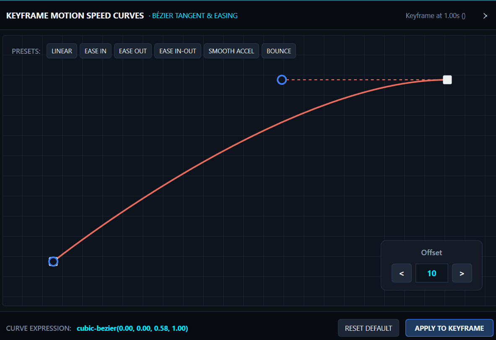The height and width of the screenshot is (340, 496).
Task: Click the 'PRESETS:' label
Action: (26, 51)
